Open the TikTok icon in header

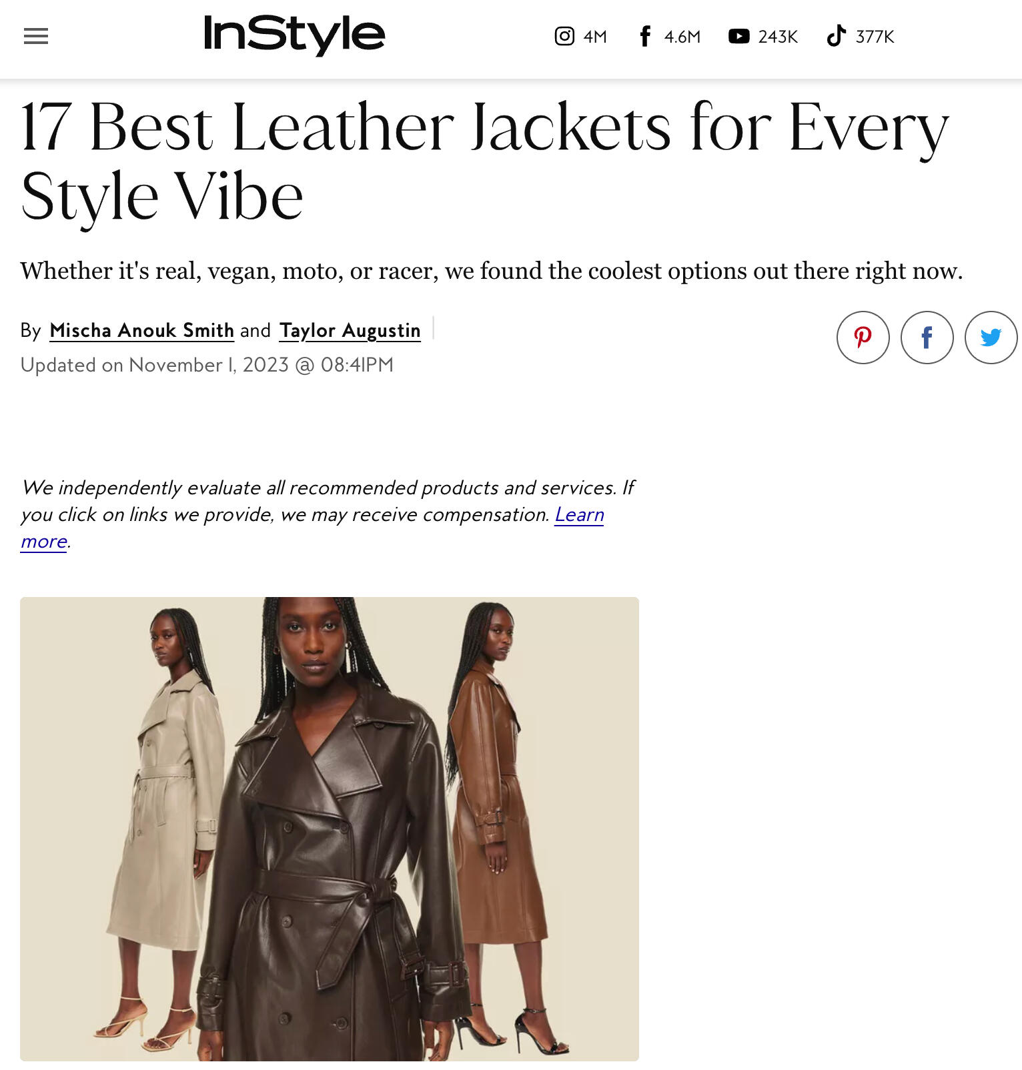pos(836,36)
